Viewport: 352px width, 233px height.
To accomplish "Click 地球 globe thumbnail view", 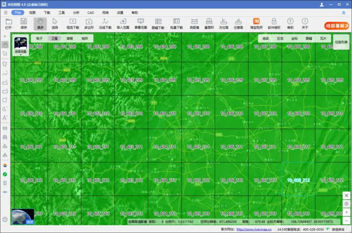I will click(x=23, y=216).
